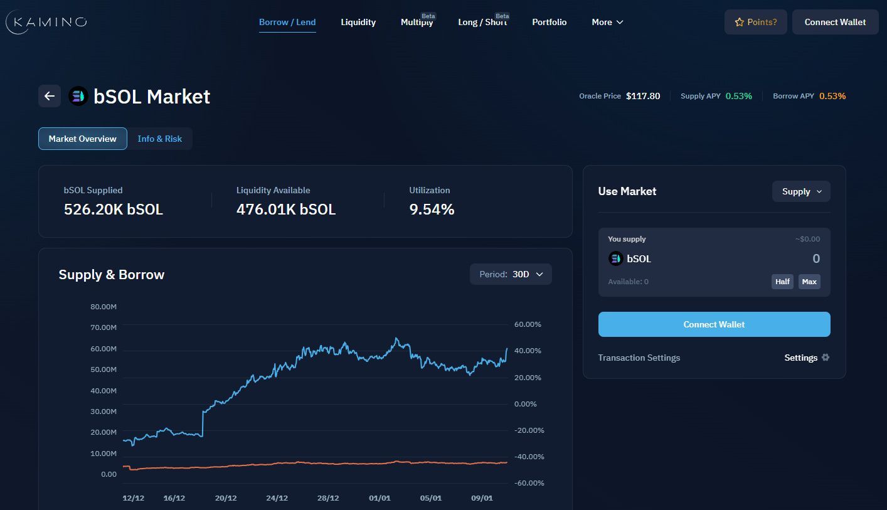Click the Supply & Borrow chart title
Image resolution: width=887 pixels, height=510 pixels.
112,275
